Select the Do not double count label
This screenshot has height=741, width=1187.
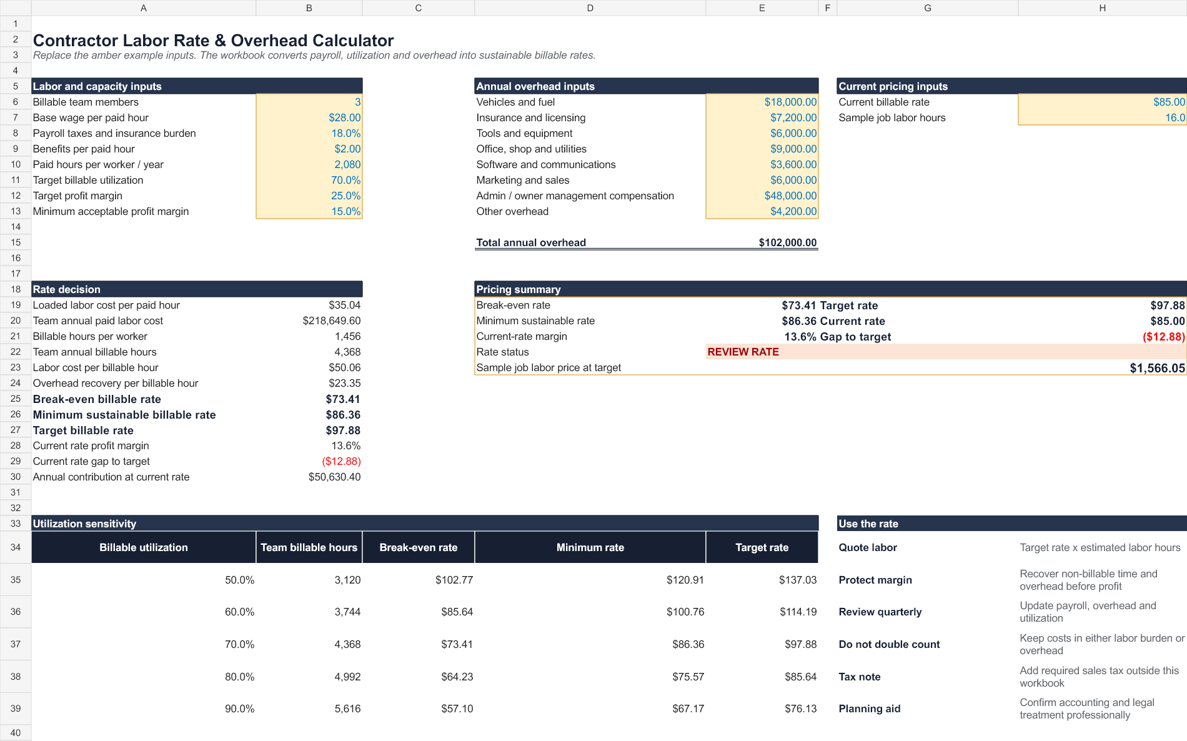point(889,644)
